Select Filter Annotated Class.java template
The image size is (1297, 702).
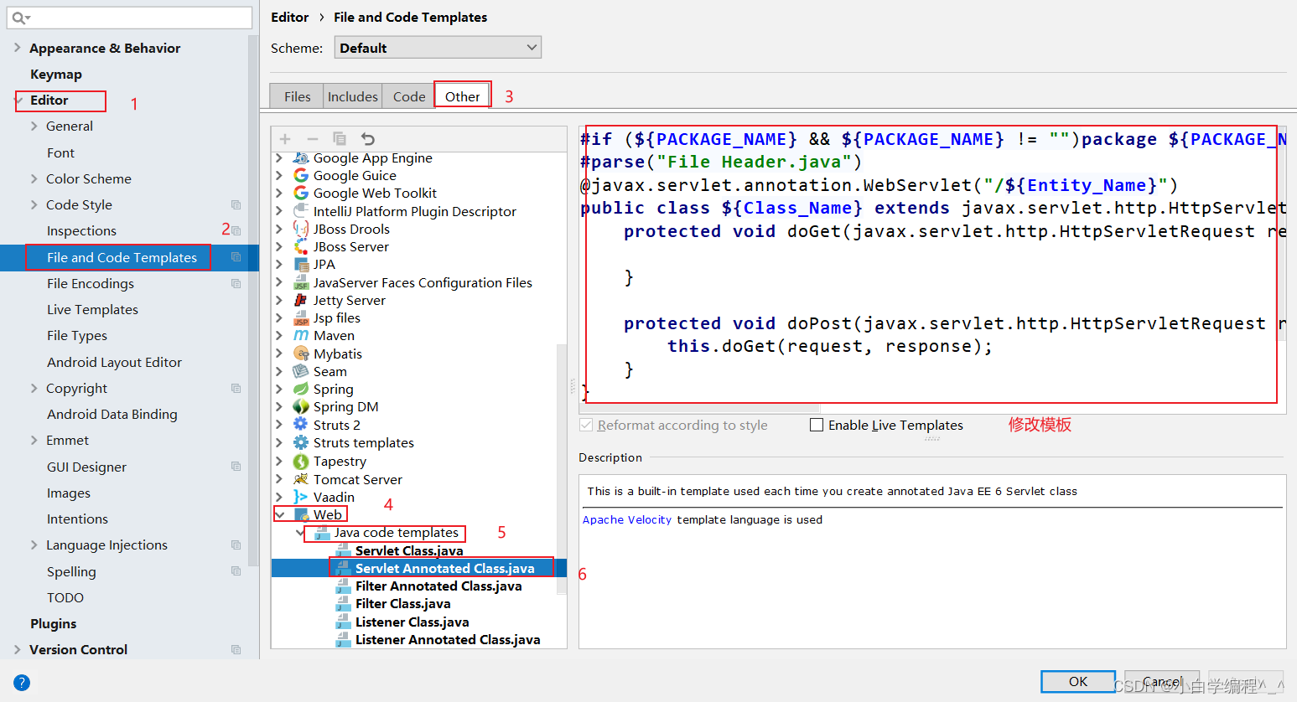[438, 586]
